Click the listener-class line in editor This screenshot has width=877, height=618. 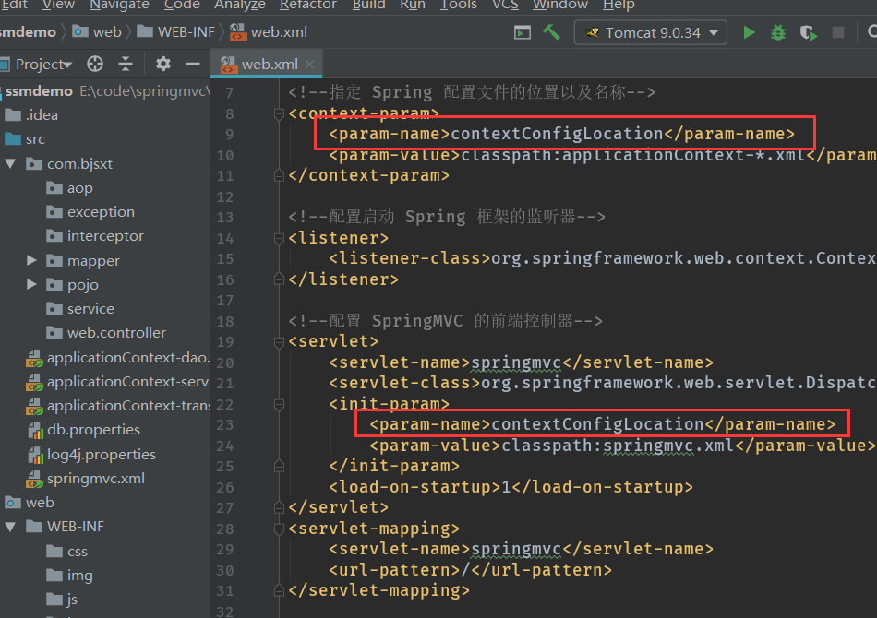tap(603, 258)
